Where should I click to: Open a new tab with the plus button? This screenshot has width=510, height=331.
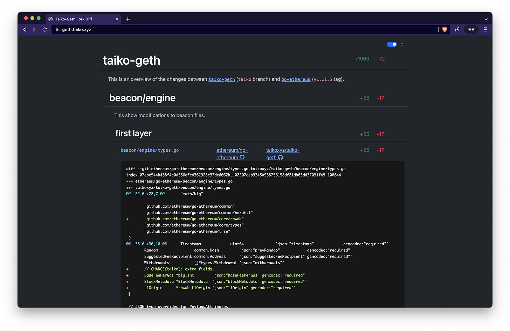(x=128, y=19)
